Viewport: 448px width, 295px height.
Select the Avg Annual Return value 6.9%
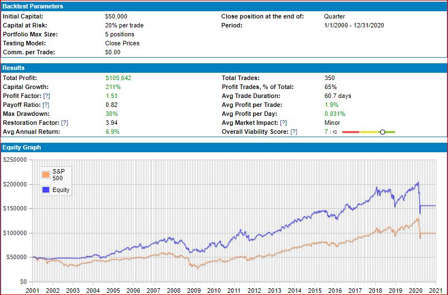[x=112, y=132]
